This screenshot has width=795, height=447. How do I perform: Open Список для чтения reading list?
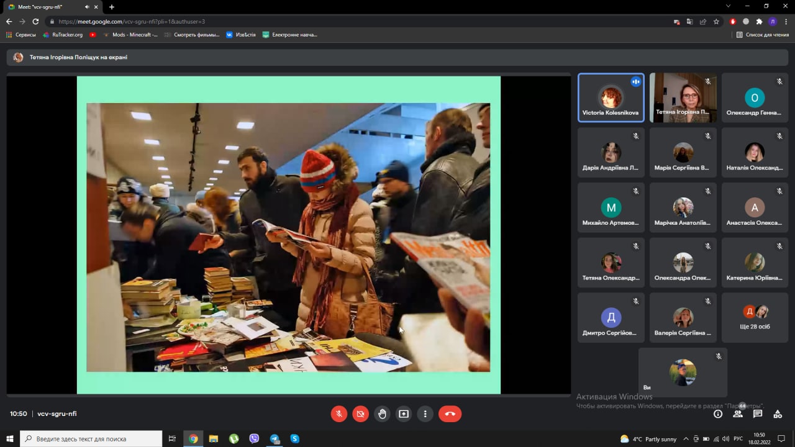point(763,35)
